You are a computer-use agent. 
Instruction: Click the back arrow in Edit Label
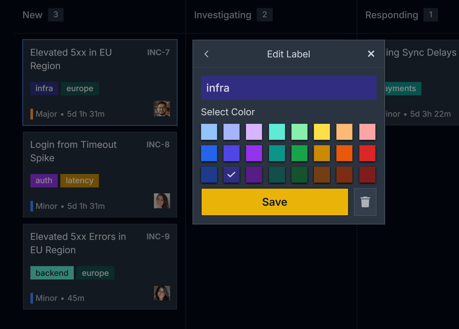coord(207,54)
